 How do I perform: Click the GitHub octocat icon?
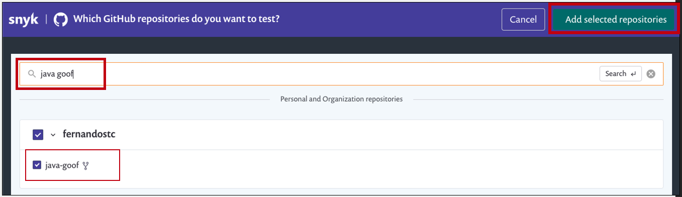tap(60, 20)
